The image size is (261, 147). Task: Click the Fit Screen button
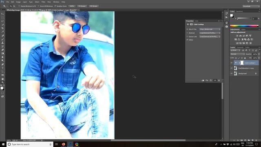[82, 6]
